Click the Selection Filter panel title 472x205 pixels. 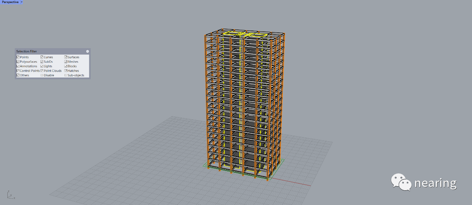(27, 51)
